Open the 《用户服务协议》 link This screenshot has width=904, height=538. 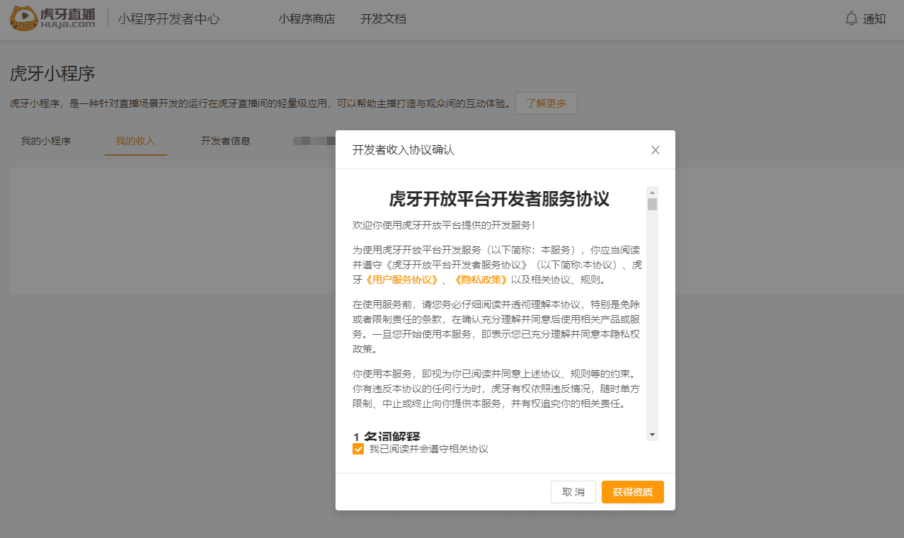(x=402, y=280)
